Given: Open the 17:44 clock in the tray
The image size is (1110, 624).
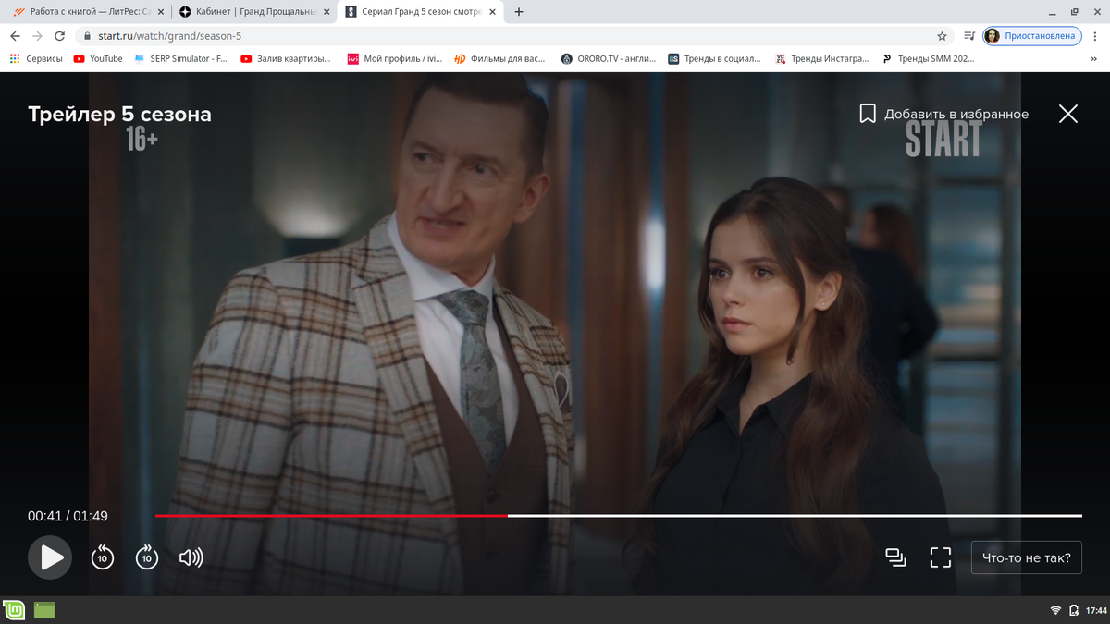Looking at the screenshot, I should point(1096,610).
